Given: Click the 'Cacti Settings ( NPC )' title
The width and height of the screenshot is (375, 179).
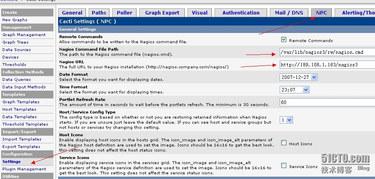Looking at the screenshot, I should tap(87, 21).
